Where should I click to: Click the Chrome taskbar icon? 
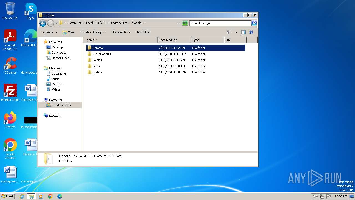click(50, 196)
